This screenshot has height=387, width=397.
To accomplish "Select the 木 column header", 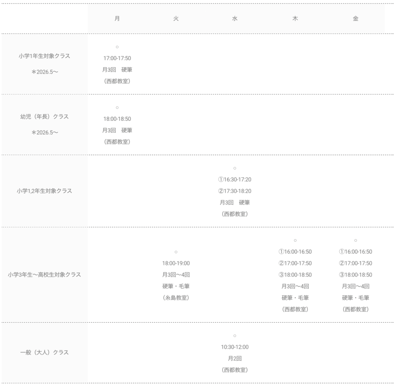I will tap(295, 19).
